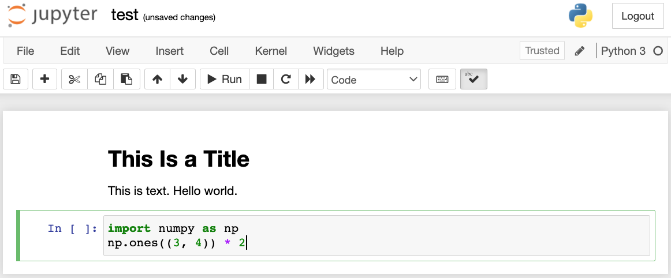671x278 pixels.
Task: Move the selected cell up
Action: pyautogui.click(x=157, y=80)
